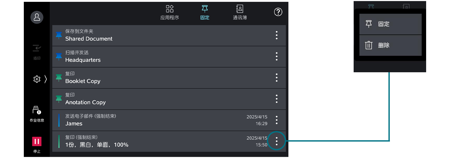The height and width of the screenshot is (158, 466).
Task: Switch to the Applications (应用程序) tab
Action: [x=170, y=12]
